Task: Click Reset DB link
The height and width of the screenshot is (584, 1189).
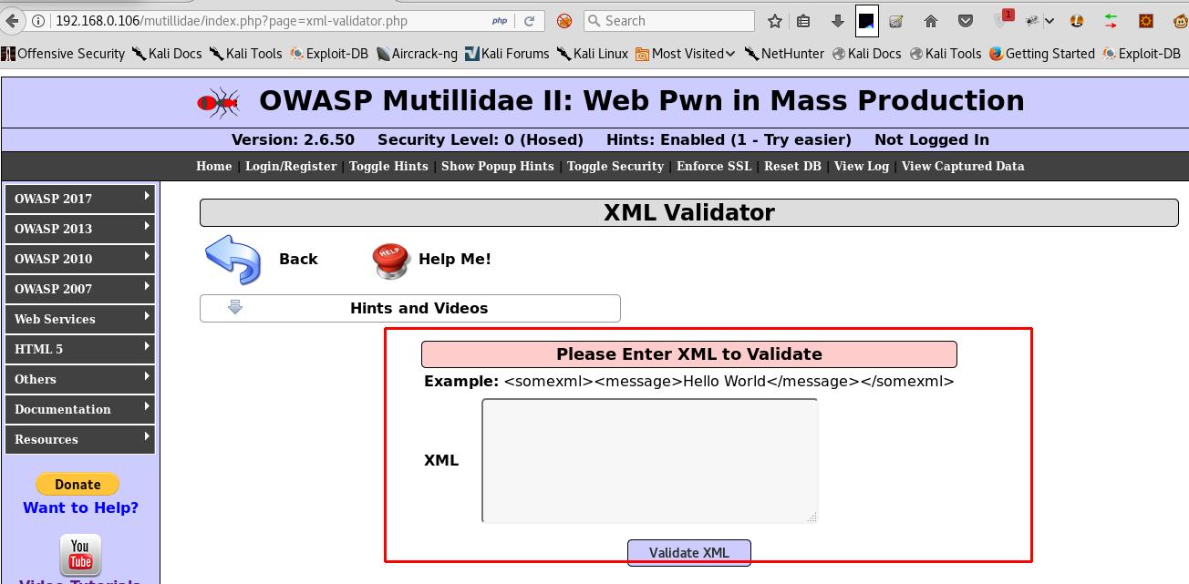Action: tap(792, 166)
